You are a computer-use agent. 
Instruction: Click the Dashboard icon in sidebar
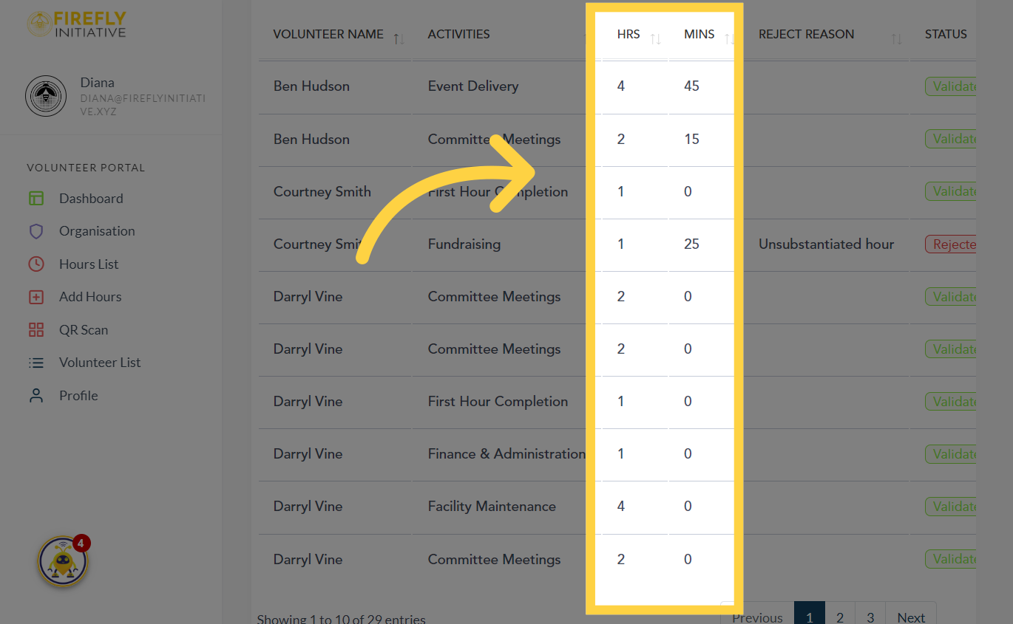(36, 199)
